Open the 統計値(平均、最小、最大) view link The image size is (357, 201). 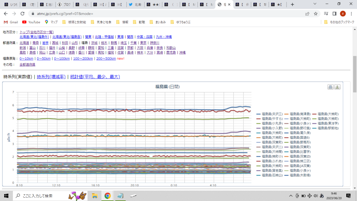point(95,77)
